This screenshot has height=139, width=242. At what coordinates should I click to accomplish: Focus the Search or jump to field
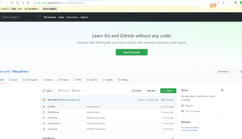pos(21,17)
